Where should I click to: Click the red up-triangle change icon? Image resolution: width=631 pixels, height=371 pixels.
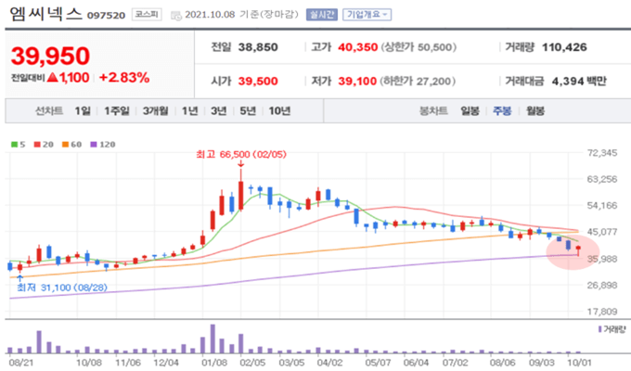(52, 77)
